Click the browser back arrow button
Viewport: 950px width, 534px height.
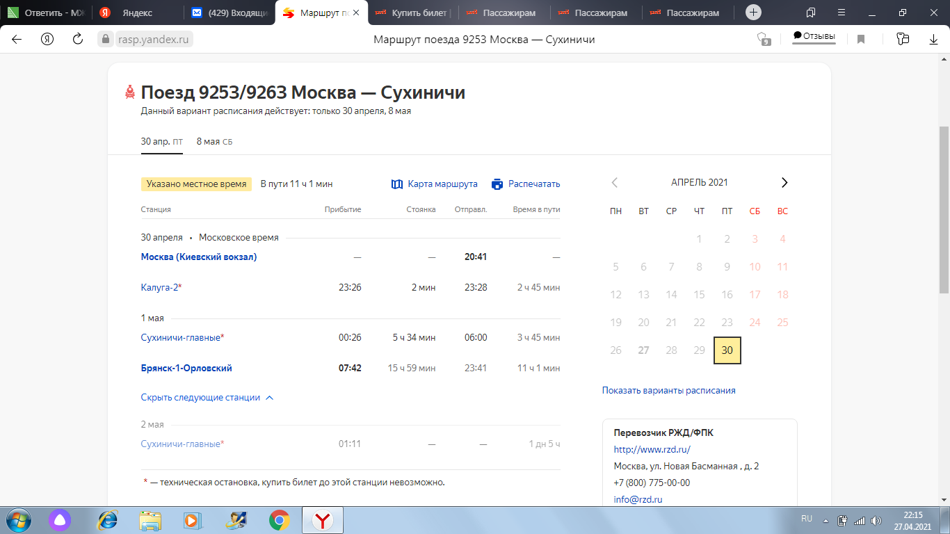point(17,40)
